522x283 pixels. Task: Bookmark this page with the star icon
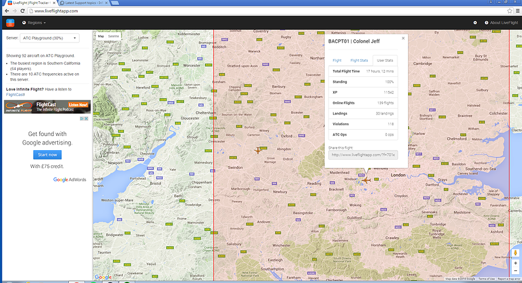[509, 11]
